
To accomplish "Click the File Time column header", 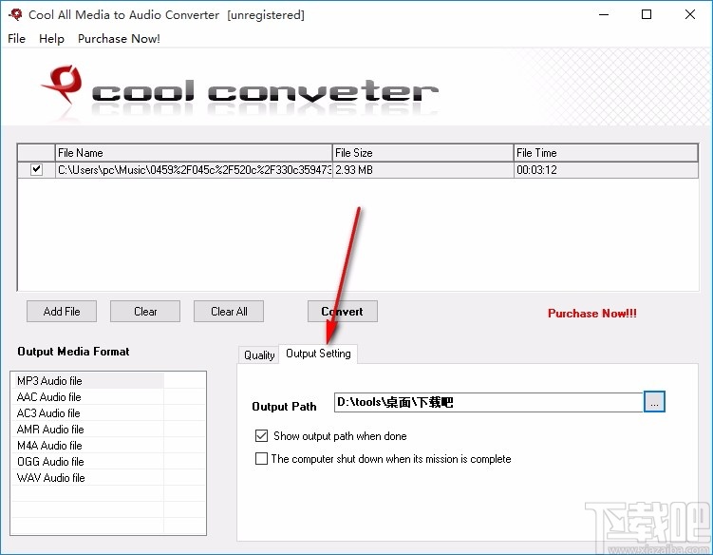I will (606, 152).
